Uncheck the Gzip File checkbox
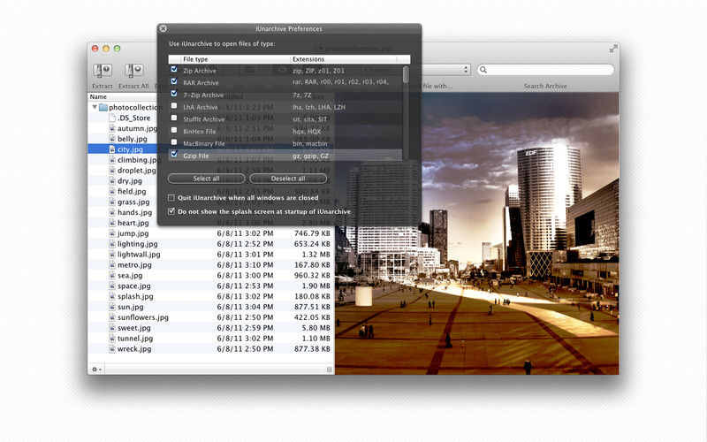Viewport: 707px width, 442px height. click(174, 155)
